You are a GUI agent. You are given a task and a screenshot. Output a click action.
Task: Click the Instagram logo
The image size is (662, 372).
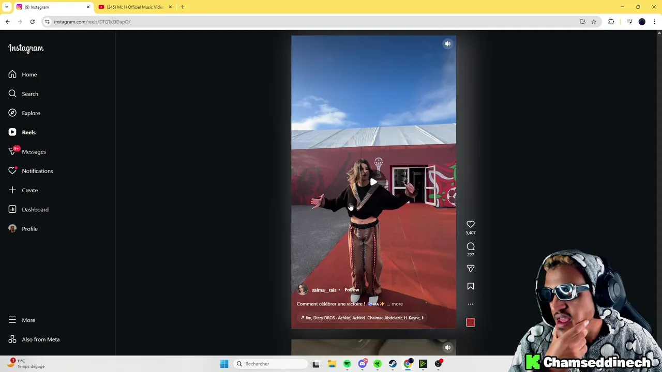[26, 48]
